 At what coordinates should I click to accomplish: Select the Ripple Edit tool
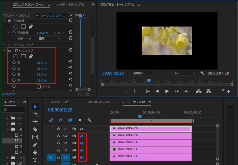[x=35, y=122]
